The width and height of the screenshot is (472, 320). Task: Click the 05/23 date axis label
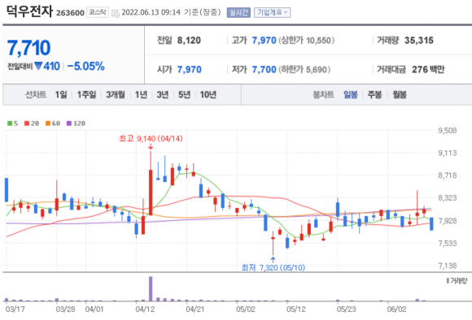[x=346, y=309]
